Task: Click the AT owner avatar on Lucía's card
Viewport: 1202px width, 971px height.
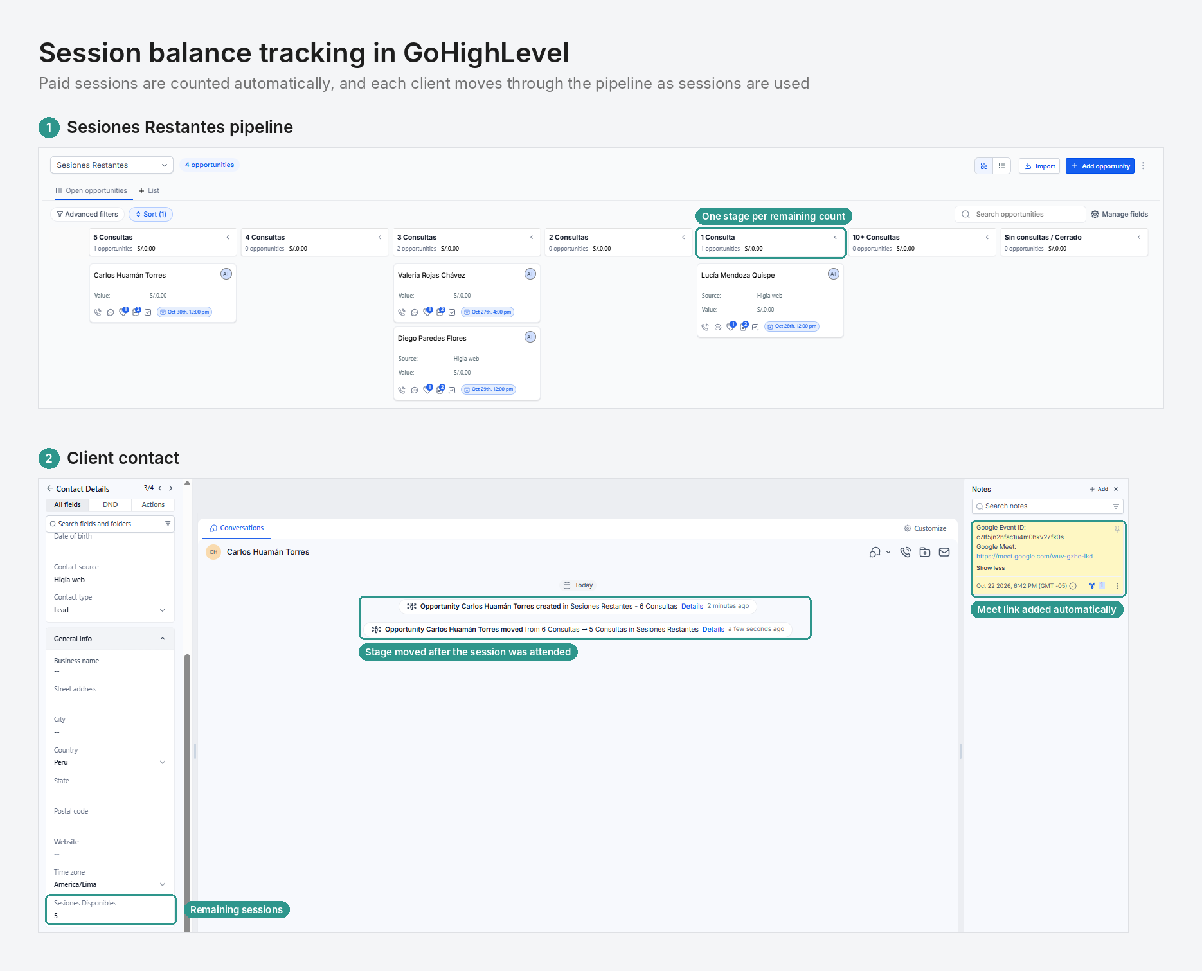Action: (x=834, y=274)
